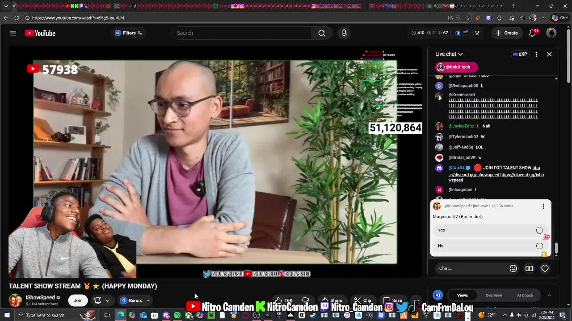Focus the YouTube search box

[241, 33]
